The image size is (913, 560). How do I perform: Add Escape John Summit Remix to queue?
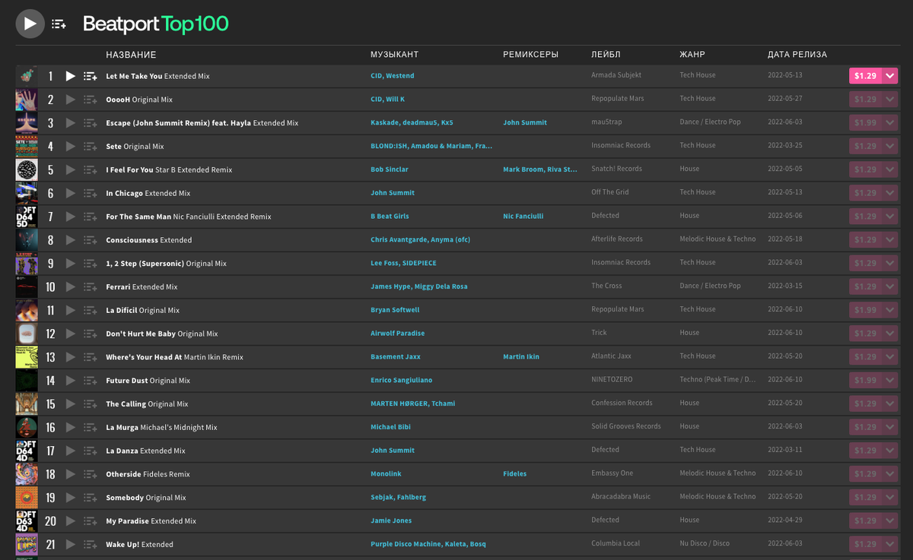click(91, 123)
